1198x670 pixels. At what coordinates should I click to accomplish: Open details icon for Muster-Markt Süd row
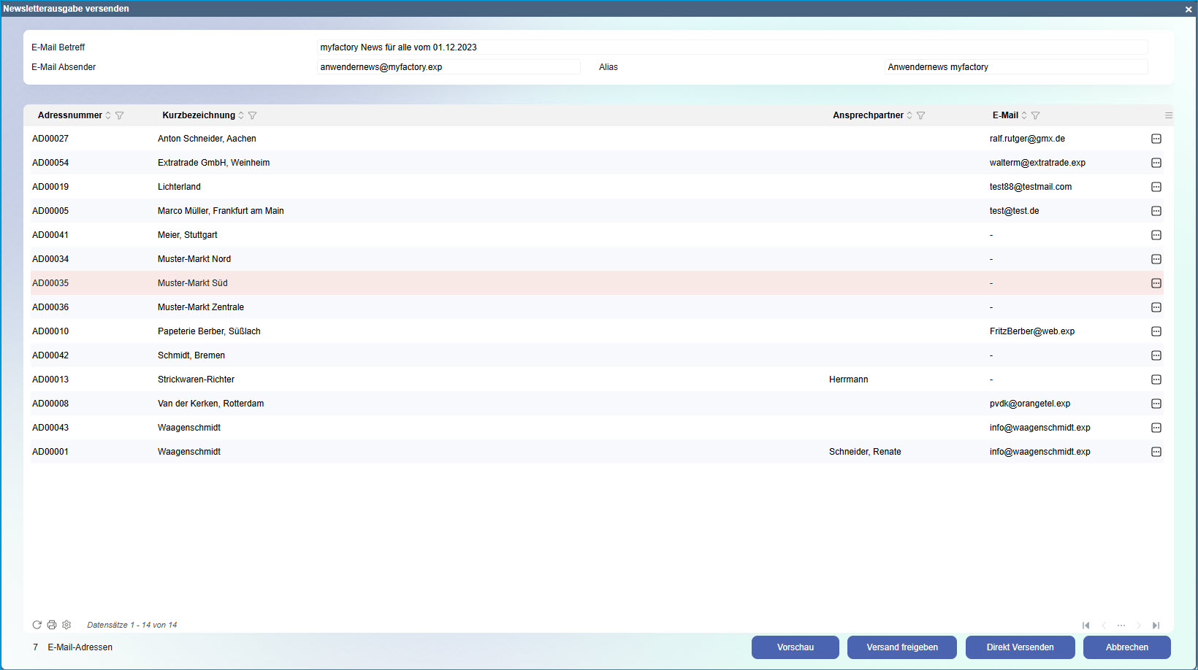tap(1156, 283)
